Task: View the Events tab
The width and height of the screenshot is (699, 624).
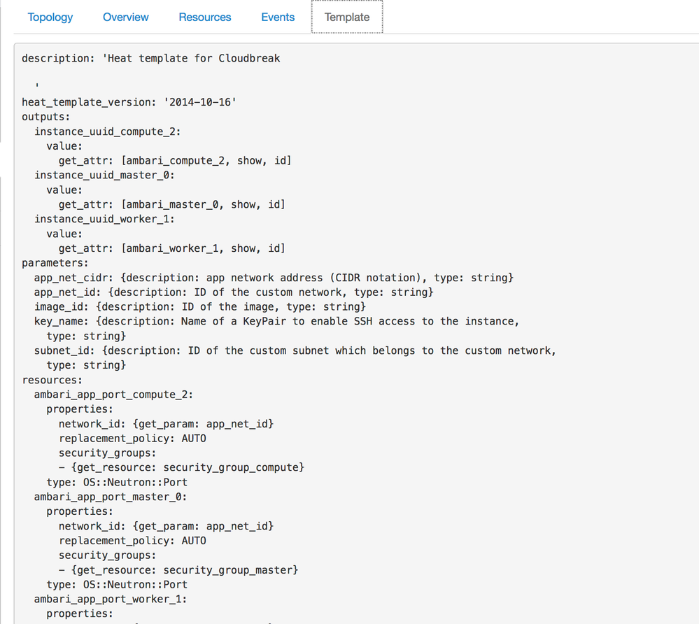Action: 278,17
